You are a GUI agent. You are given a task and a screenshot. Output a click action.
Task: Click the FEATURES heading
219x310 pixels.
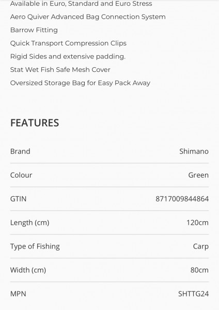[x=35, y=123]
